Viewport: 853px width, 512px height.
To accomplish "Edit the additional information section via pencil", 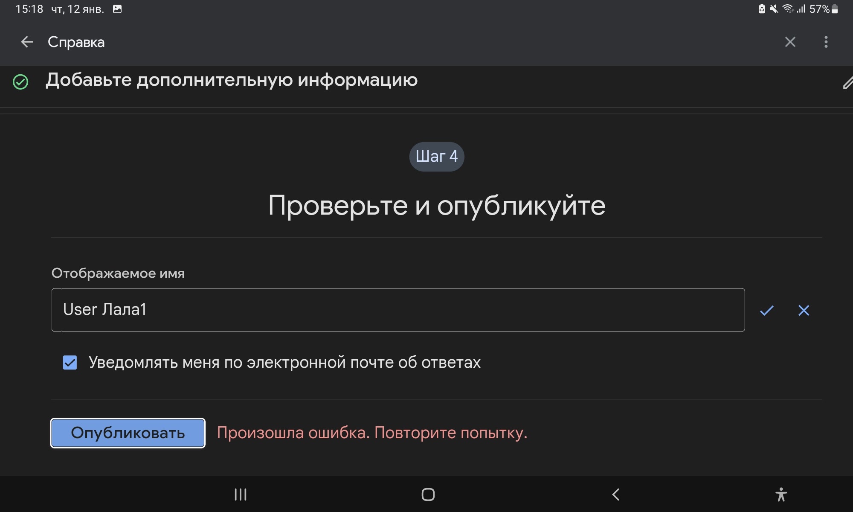I will (848, 82).
